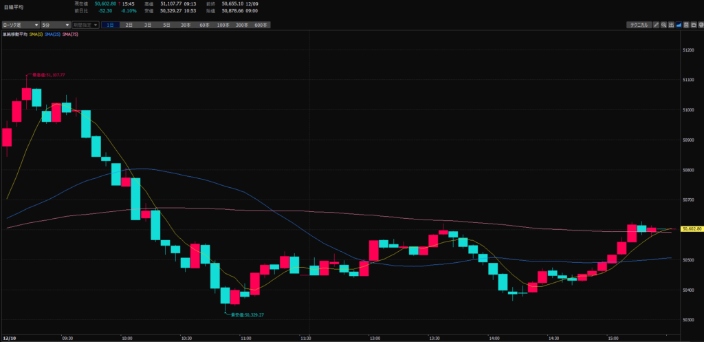This screenshot has height=342, width=704.
Task: Click the 出 icon in chart toolbar
Action: [671, 25]
